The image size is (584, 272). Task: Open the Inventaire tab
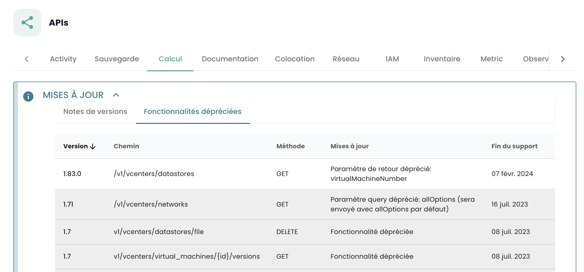[442, 59]
